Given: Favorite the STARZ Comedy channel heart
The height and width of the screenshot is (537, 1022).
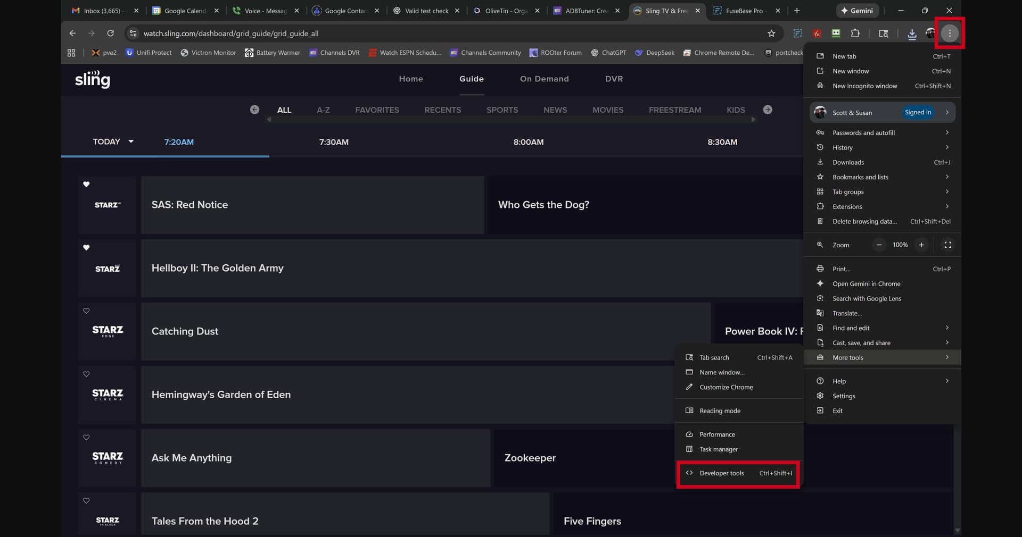Looking at the screenshot, I should pyautogui.click(x=86, y=438).
